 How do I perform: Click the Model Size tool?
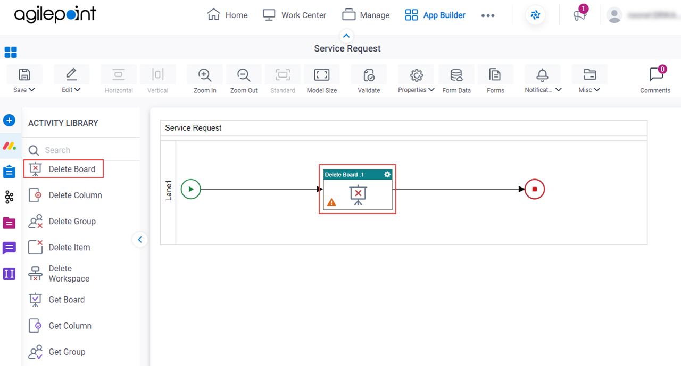pos(322,80)
